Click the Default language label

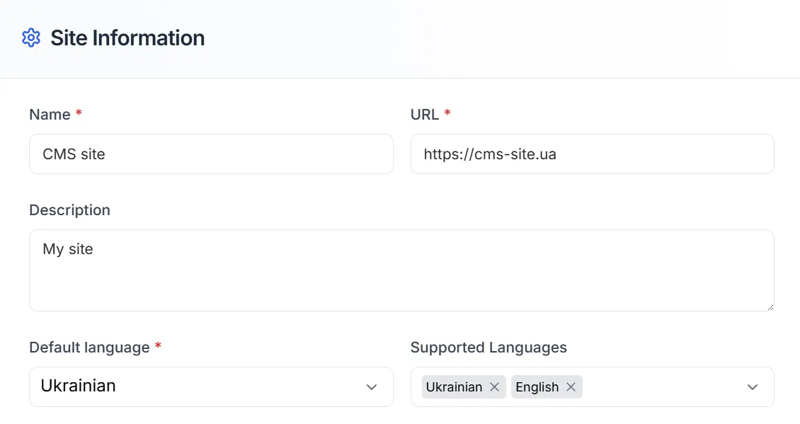(x=89, y=348)
